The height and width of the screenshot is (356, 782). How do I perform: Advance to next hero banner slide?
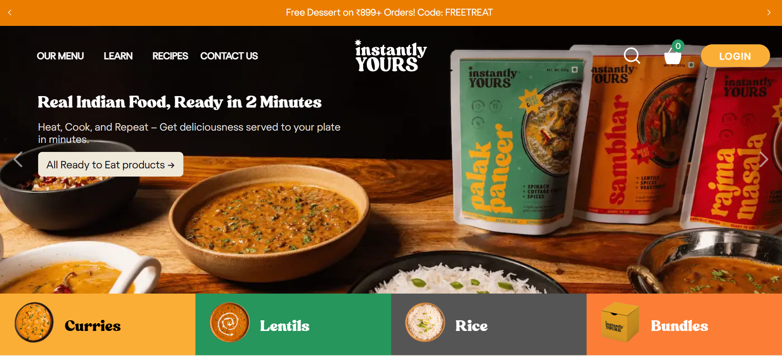764,159
